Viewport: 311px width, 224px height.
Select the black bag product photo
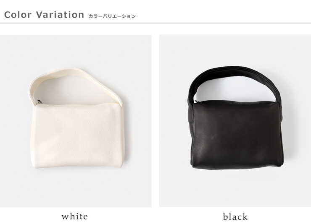coord(235,121)
